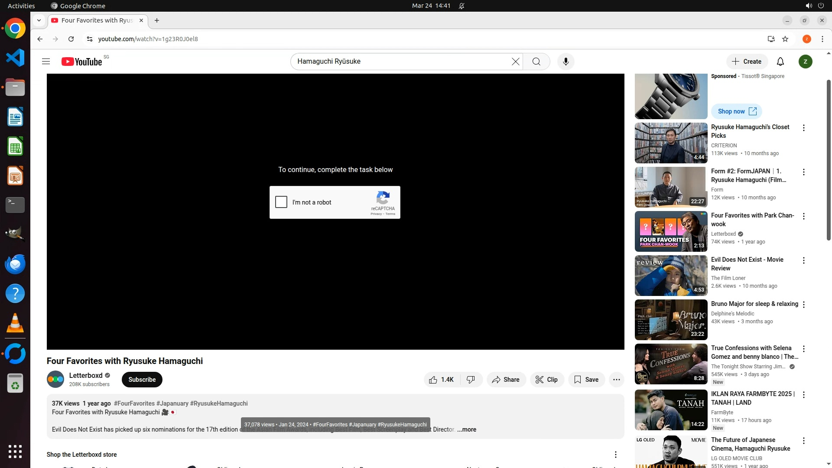Open Ryusuke Hamaguchi's Closet Picks thumbnail

671,143
